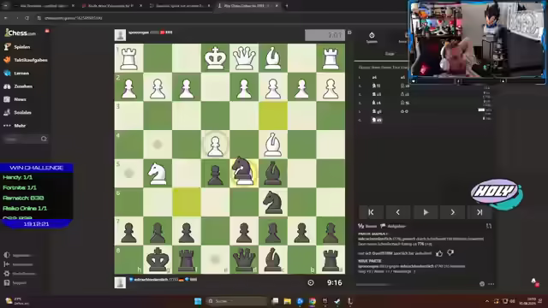
Task: Click the sidebar notification badge next to the logo
Action: (x=47, y=31)
